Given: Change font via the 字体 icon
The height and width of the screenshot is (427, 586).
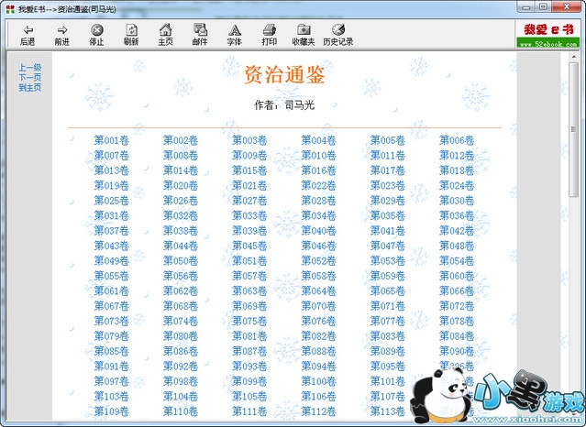Looking at the screenshot, I should click(235, 30).
